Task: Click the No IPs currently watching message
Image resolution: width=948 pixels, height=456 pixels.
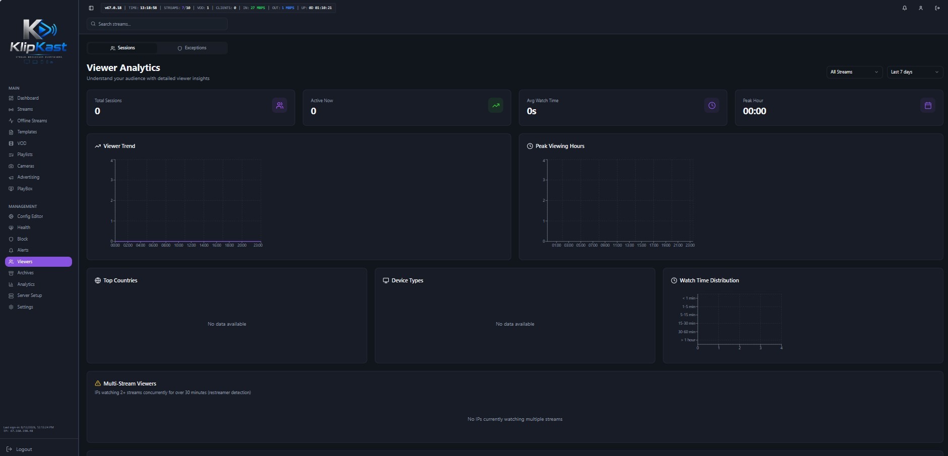Action: point(515,419)
